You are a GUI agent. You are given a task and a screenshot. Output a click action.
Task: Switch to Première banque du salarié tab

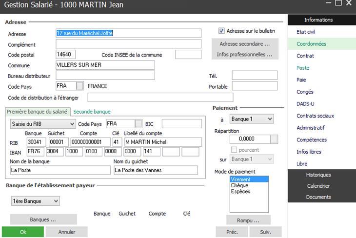(37, 112)
